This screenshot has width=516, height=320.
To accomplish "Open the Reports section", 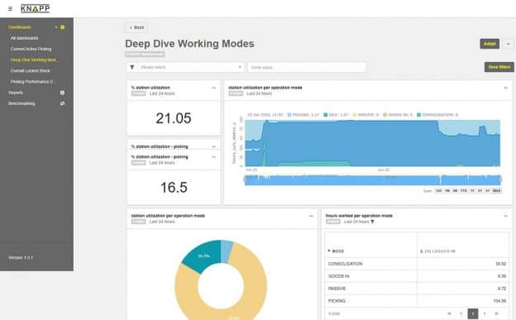I will pos(16,93).
